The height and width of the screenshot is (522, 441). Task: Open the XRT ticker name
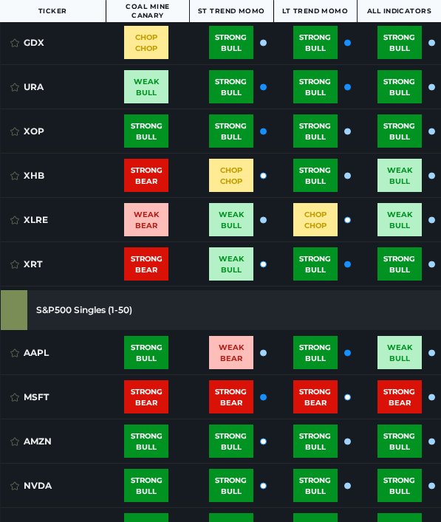pos(33,264)
